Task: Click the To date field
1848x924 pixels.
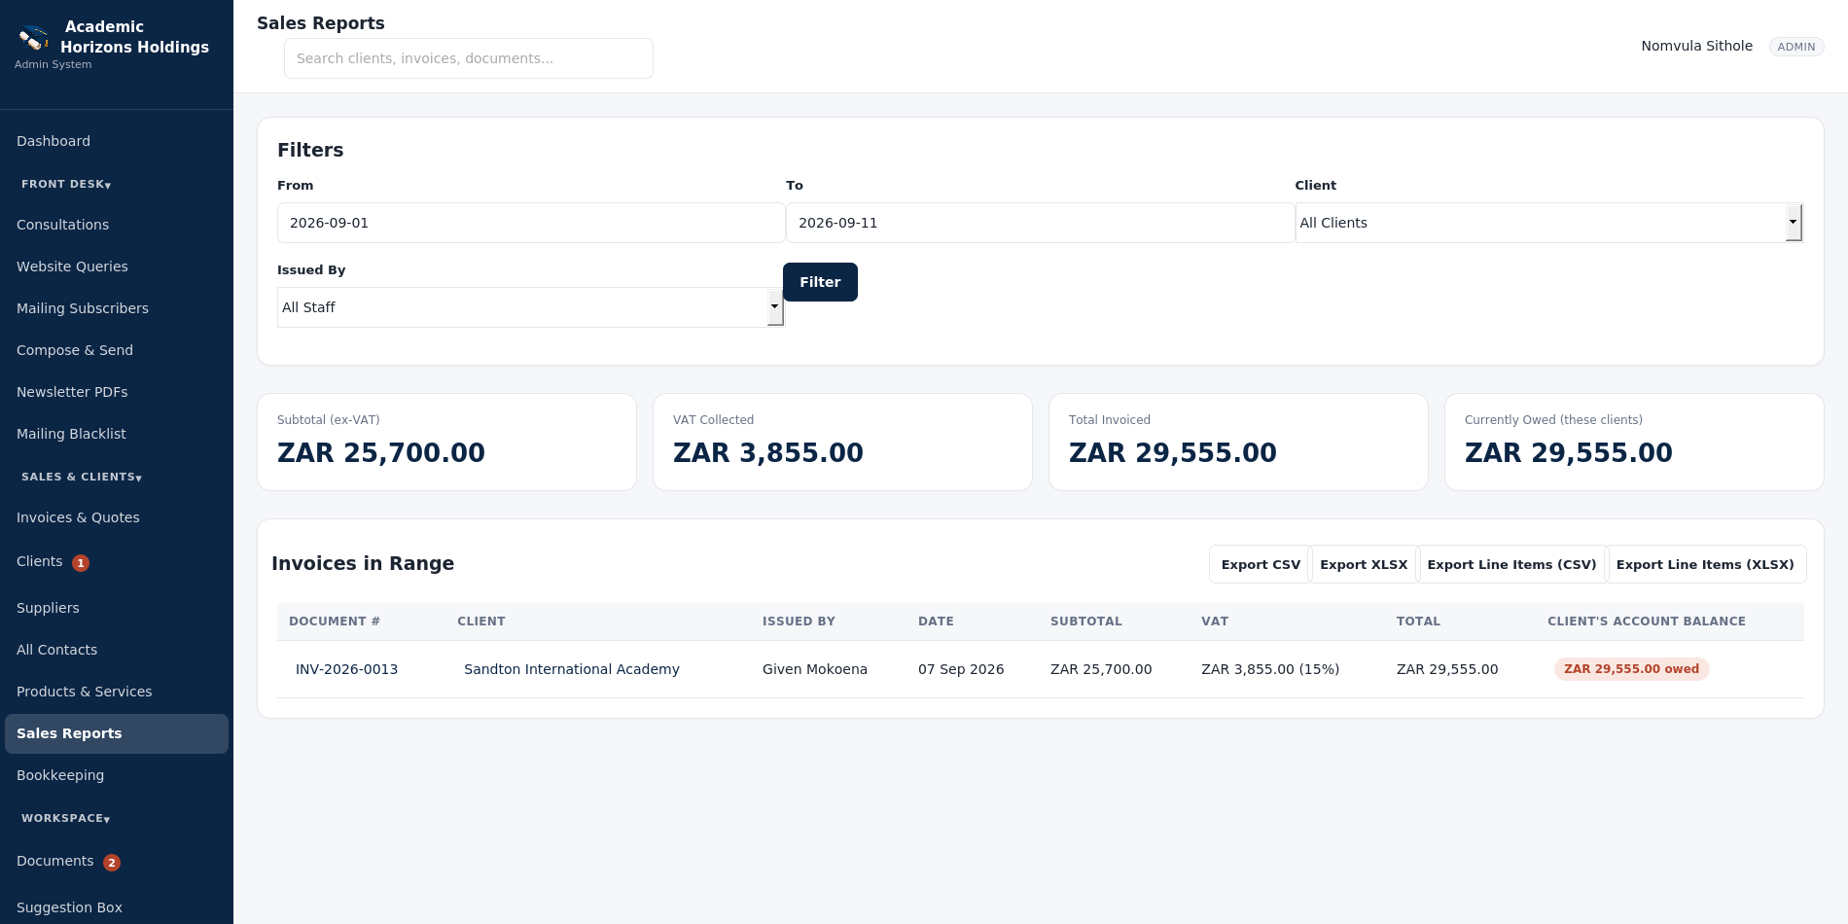Action: (x=1040, y=223)
